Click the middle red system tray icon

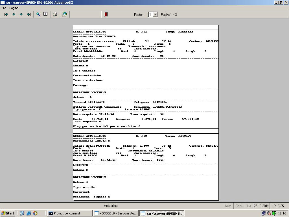[x=269, y=214]
